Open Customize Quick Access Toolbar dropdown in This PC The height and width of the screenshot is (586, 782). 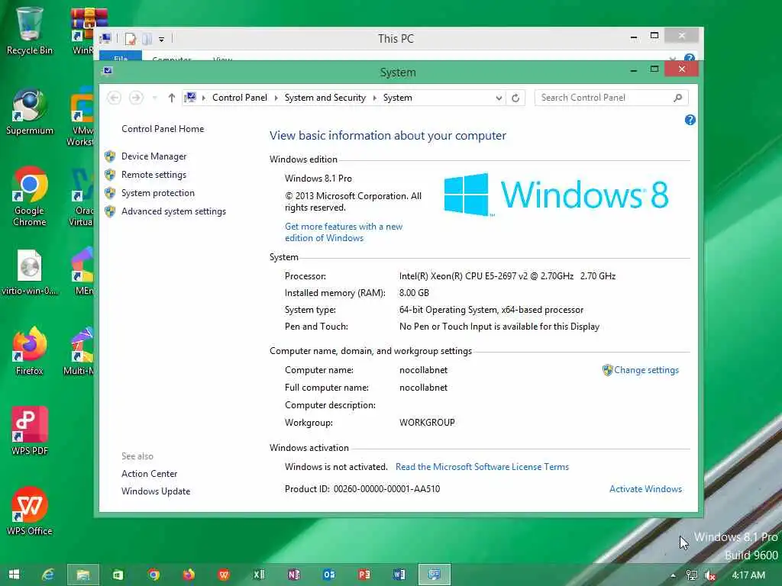pos(162,39)
